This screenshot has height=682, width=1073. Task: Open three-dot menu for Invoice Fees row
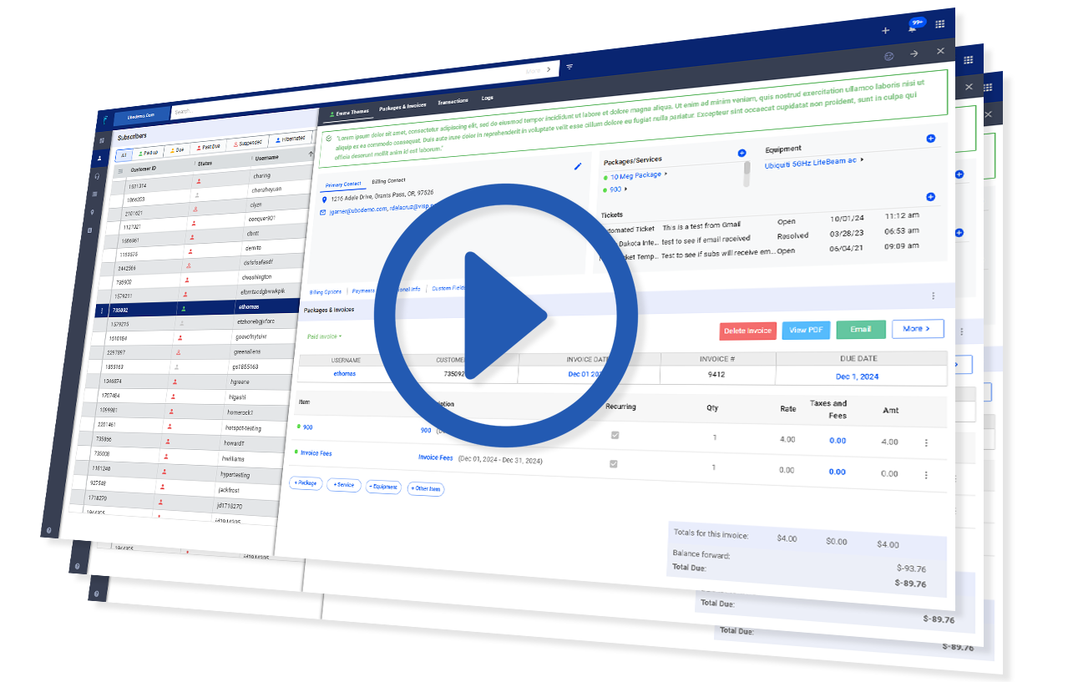925,475
